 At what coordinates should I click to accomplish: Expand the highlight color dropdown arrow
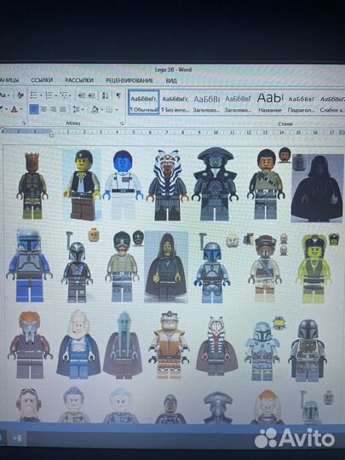point(6,110)
